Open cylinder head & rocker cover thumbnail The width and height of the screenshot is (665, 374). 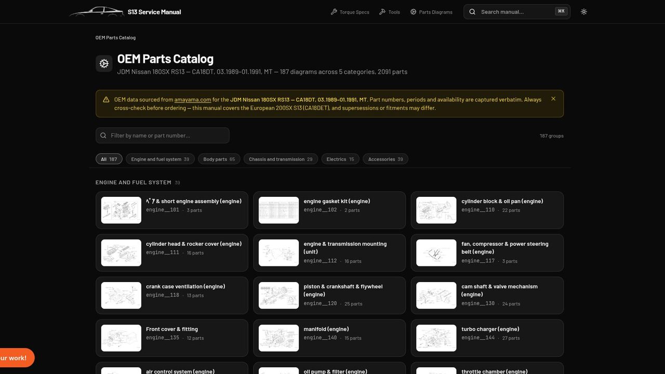121,253
